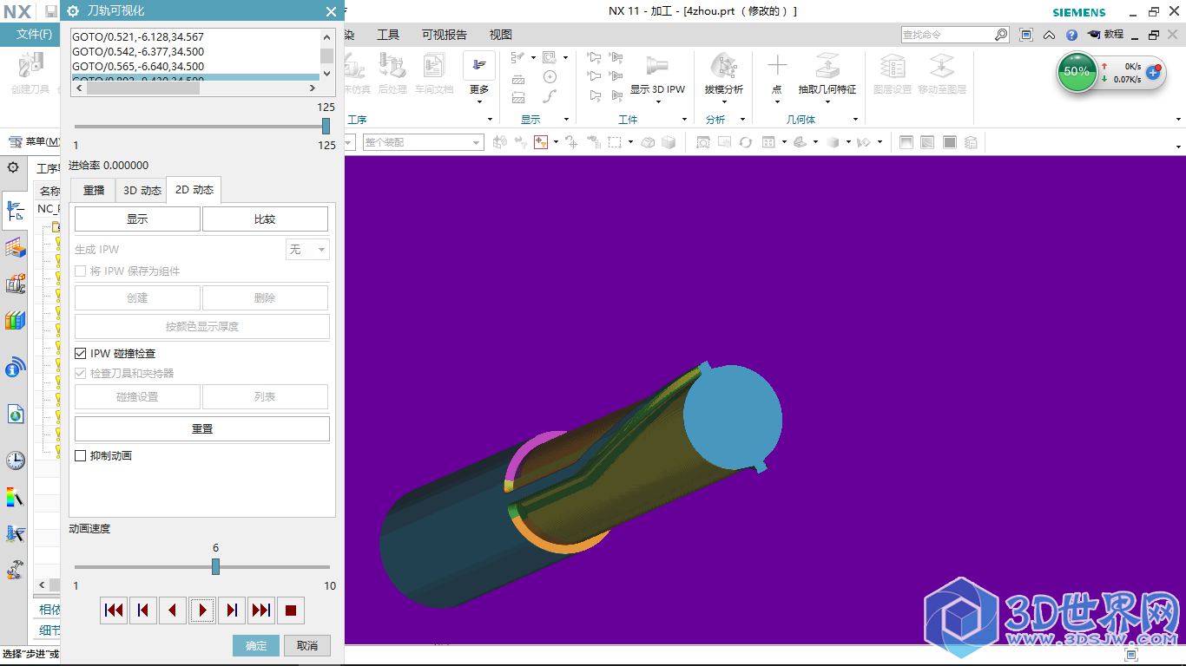Open the Web Browser sidebar icon
Image resolution: width=1186 pixels, height=666 pixels.
coord(15,415)
